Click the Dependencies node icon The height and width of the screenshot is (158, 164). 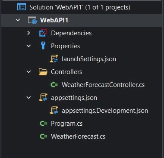43,33
